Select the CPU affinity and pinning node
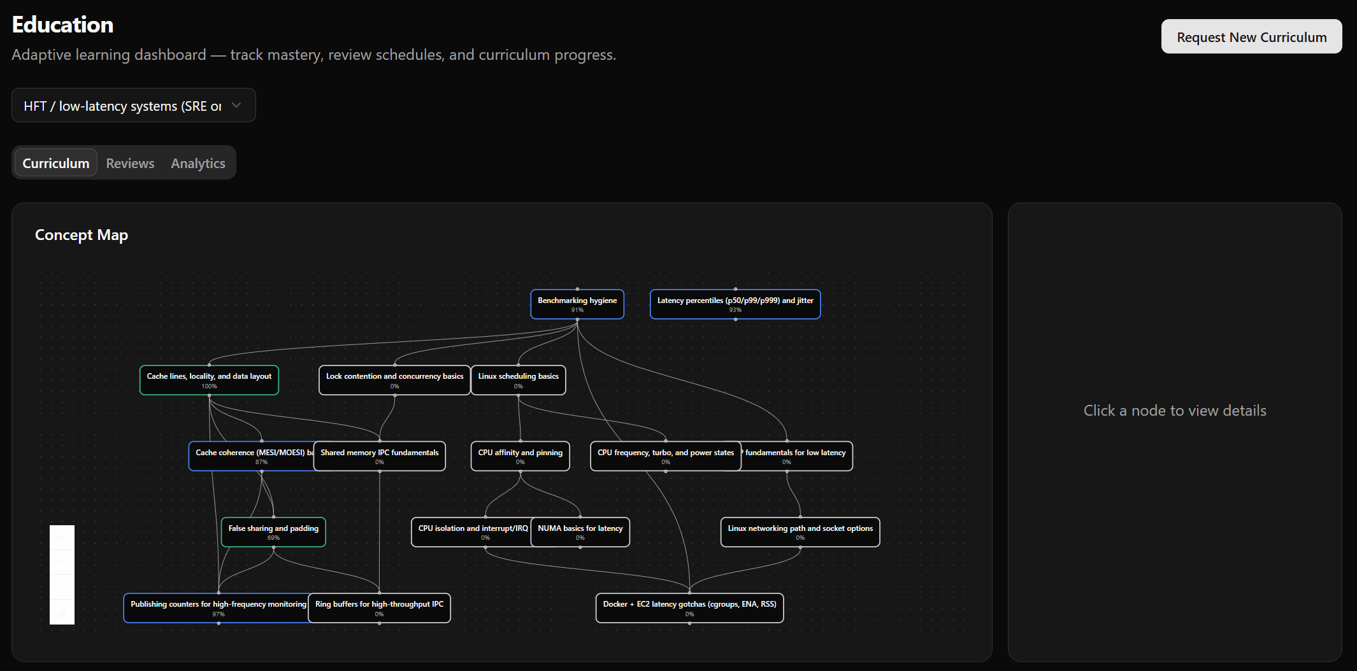 (520, 456)
